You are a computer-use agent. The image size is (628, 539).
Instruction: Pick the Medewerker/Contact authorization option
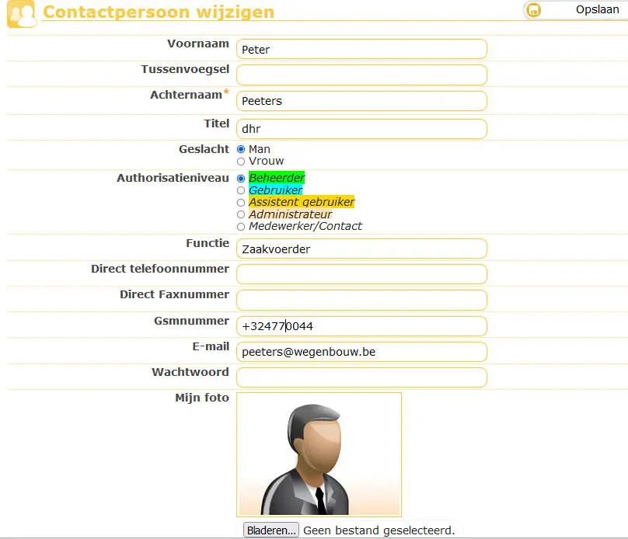click(241, 226)
